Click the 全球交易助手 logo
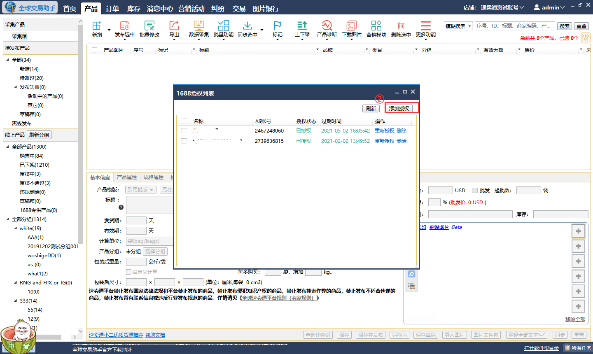 coord(29,7)
